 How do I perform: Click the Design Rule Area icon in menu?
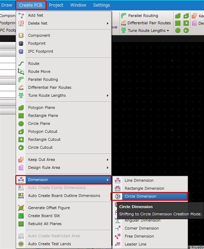(x=21, y=168)
